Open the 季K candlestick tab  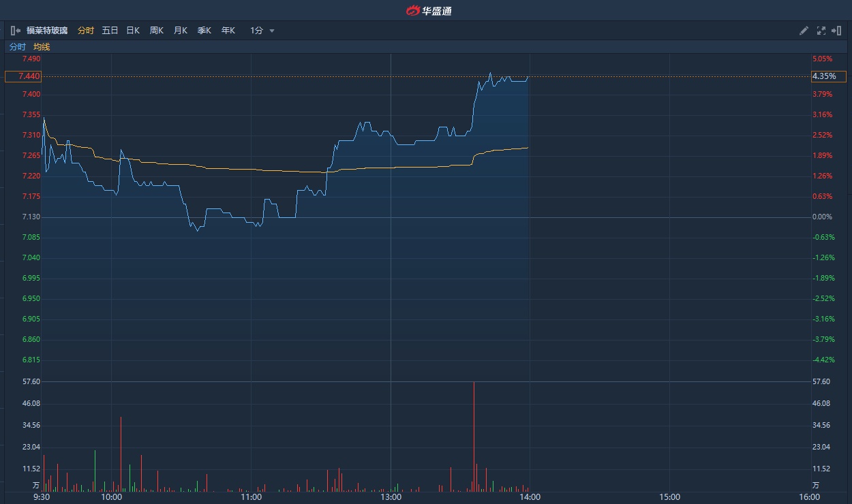(x=204, y=31)
